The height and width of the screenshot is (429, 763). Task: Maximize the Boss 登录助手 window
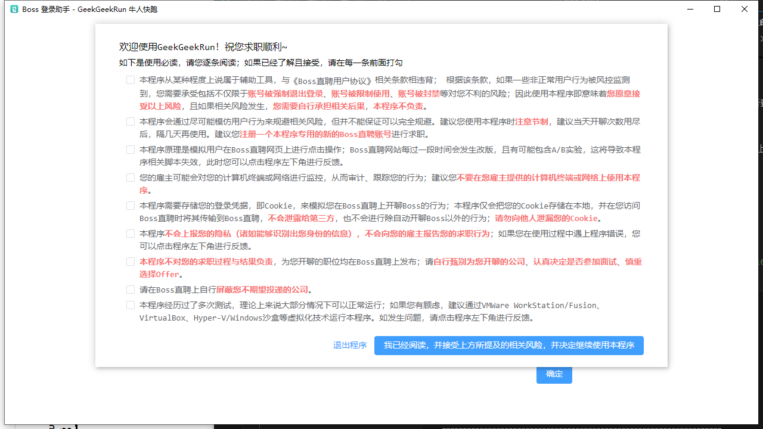pyautogui.click(x=717, y=10)
